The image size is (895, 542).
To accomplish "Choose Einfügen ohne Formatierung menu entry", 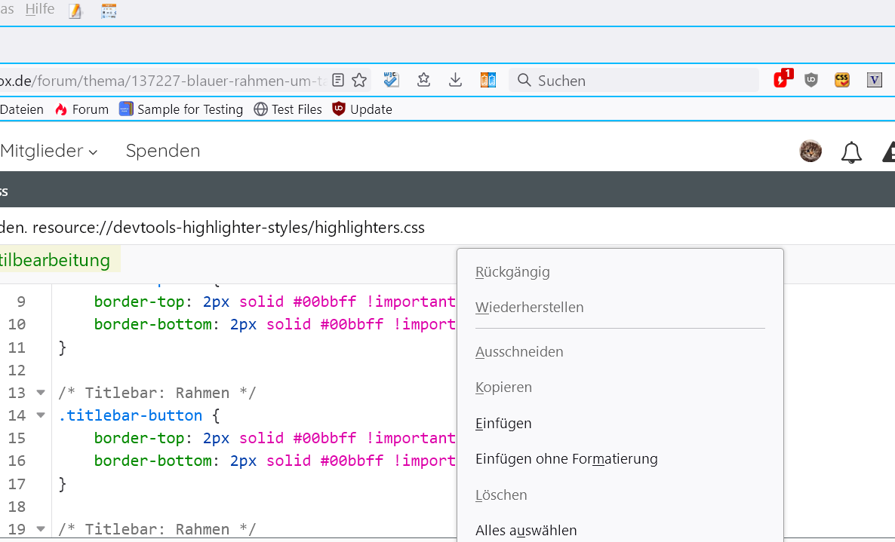I will point(566,458).
